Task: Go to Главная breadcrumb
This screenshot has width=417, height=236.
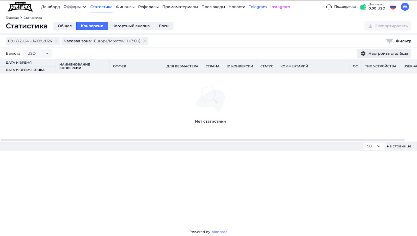Action: click(12, 18)
